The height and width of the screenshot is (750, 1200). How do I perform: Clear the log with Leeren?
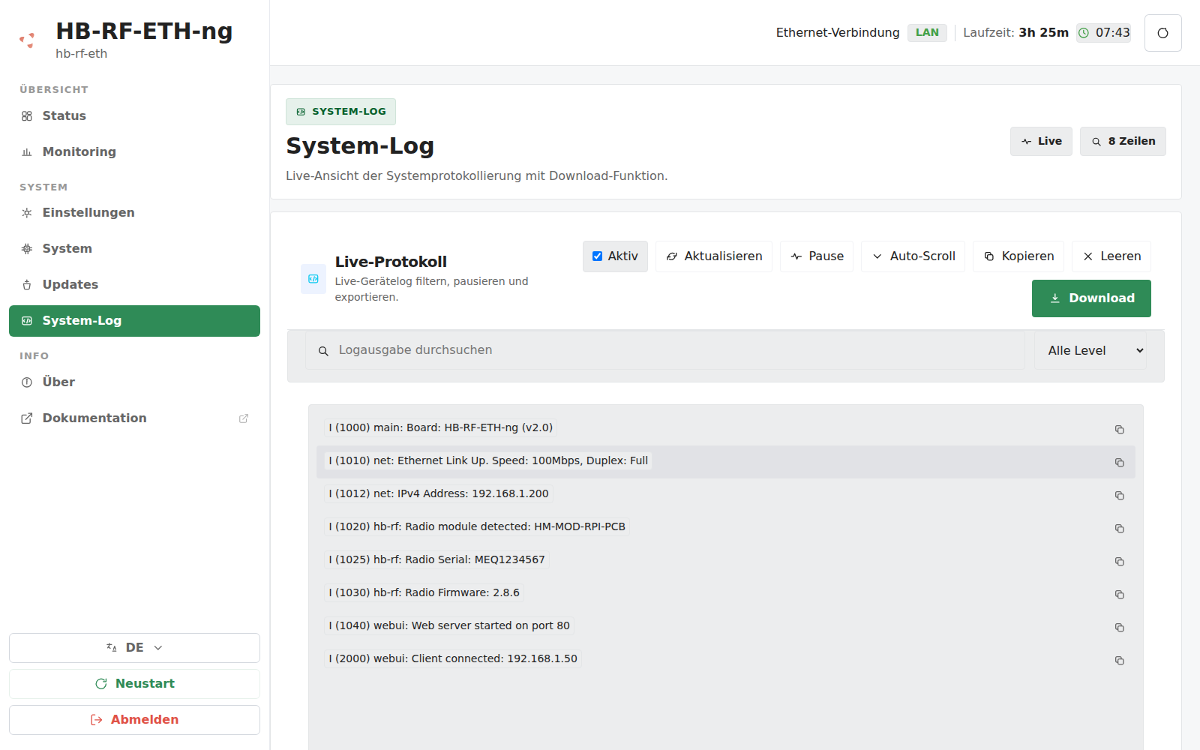1111,256
